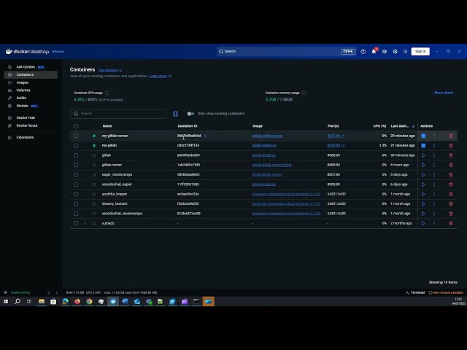
Task: Show Container memory usage info
Action: (304, 93)
